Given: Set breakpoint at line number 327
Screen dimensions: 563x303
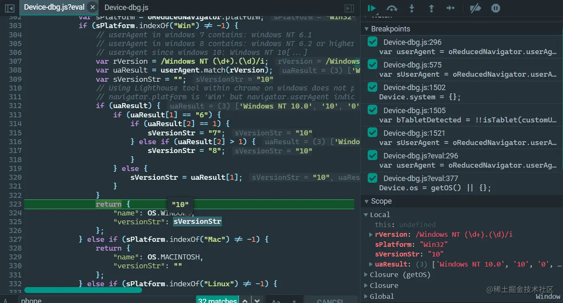Looking at the screenshot, I should (x=15, y=239).
